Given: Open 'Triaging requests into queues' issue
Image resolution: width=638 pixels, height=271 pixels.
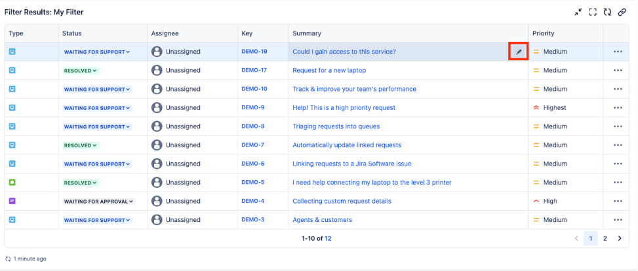Looking at the screenshot, I should (336, 126).
